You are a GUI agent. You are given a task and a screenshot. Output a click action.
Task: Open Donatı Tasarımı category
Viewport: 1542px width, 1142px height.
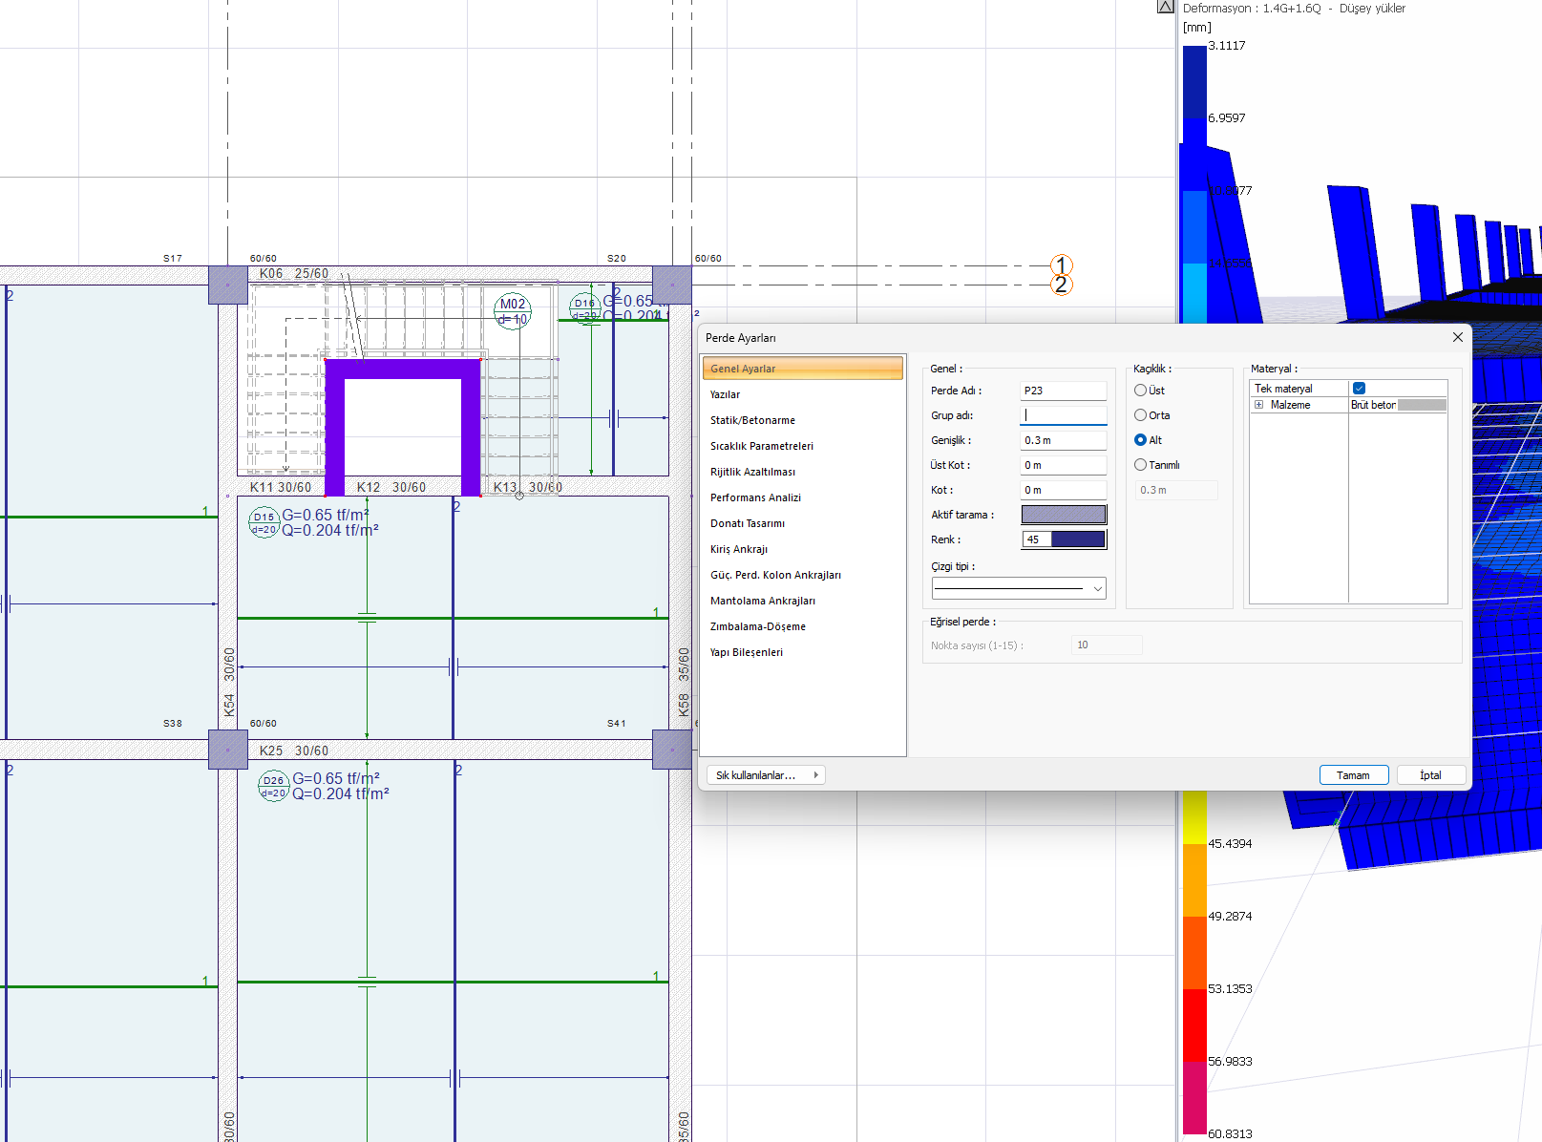748,523
